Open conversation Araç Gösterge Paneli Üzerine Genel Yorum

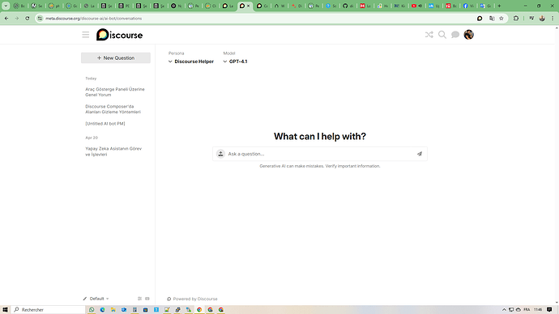click(115, 91)
